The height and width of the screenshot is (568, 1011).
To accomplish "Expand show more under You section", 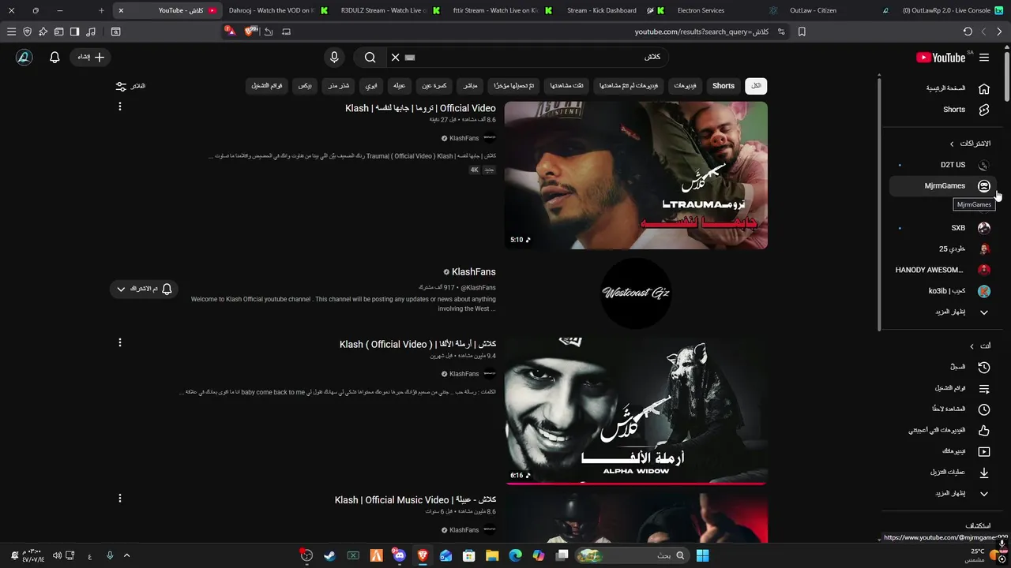I will (984, 494).
